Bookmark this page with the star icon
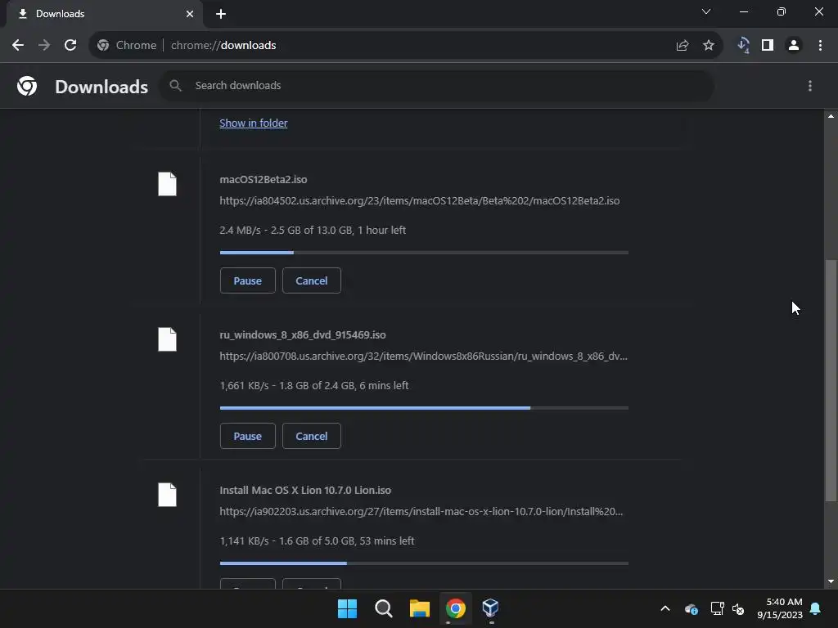Image resolution: width=838 pixels, height=628 pixels. (709, 46)
